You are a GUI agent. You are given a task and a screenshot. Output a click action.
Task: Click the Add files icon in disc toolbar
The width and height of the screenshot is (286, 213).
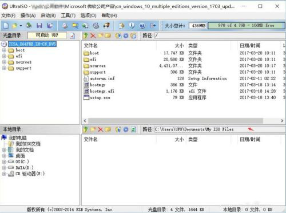coord(118,35)
